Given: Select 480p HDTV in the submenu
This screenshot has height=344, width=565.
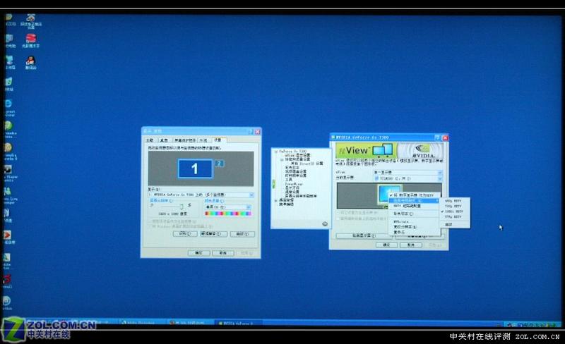Looking at the screenshot, I should click(455, 201).
